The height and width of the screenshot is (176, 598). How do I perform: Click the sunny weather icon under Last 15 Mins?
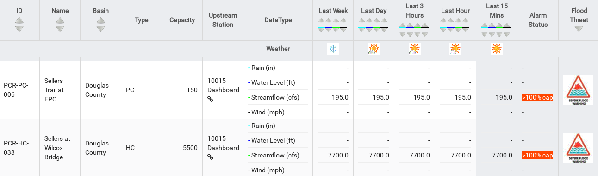[497, 49]
